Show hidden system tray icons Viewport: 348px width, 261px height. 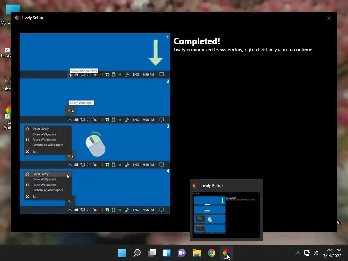click(298, 253)
